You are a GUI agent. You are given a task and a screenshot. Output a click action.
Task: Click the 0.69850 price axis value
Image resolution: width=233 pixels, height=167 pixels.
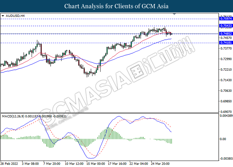(x=226, y=101)
